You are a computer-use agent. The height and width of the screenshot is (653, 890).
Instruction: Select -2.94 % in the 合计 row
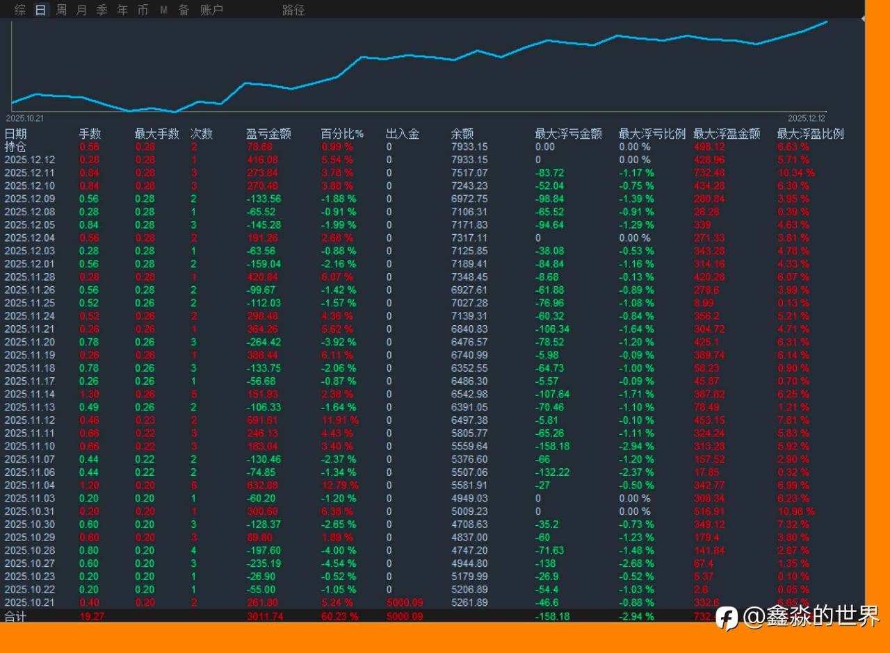tap(636, 616)
